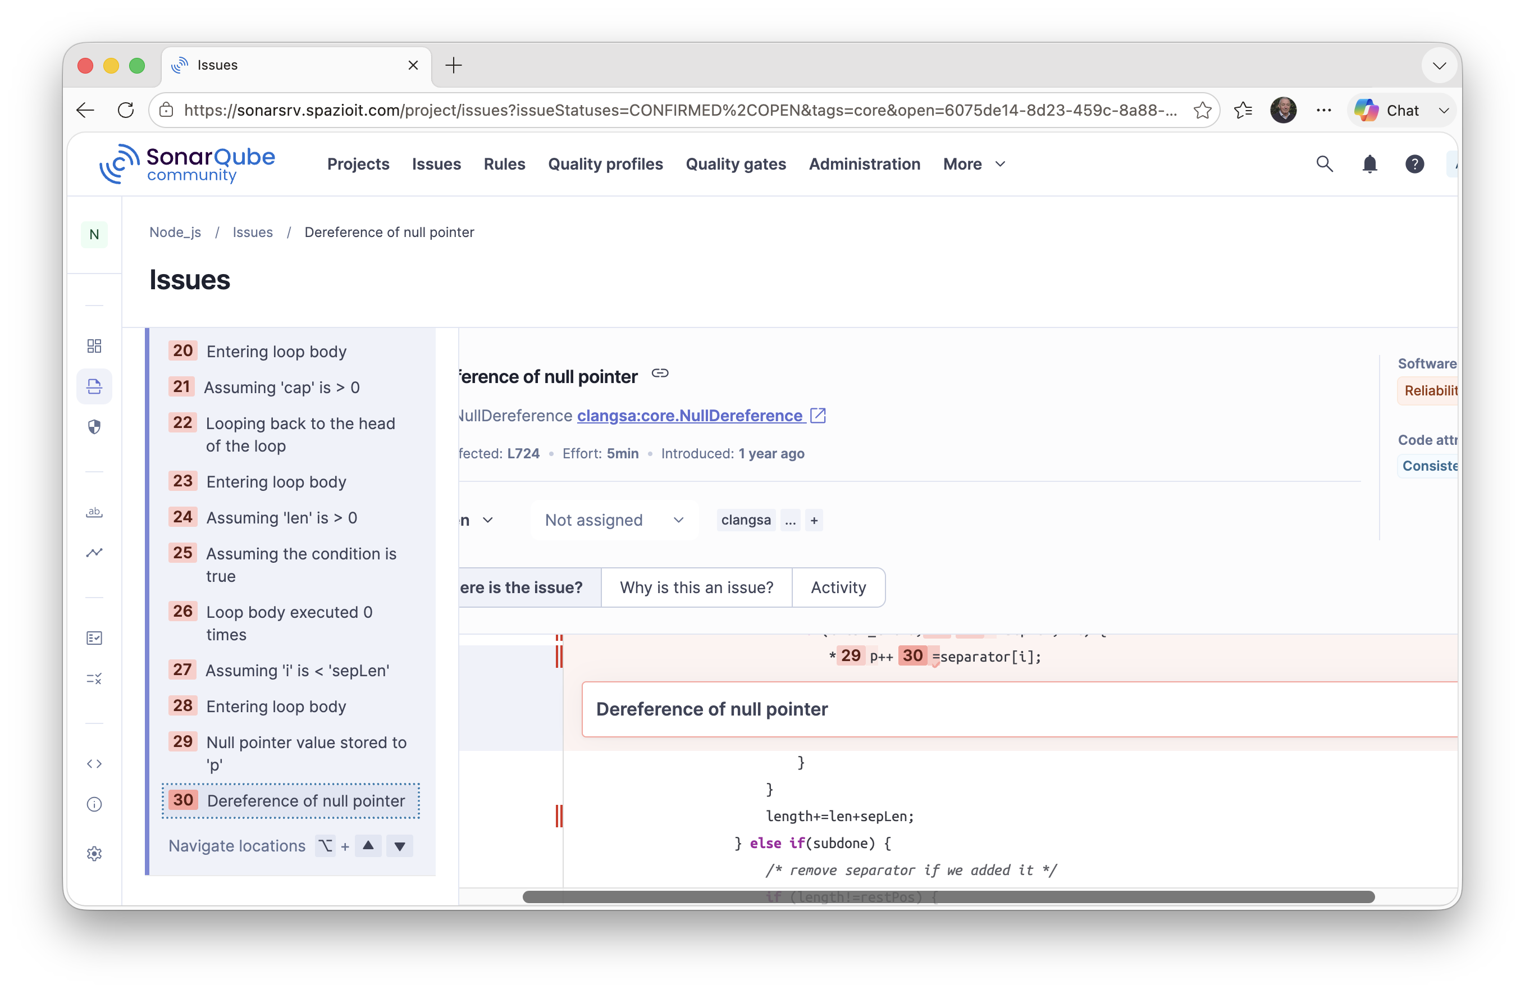Click the browser address bar URL

click(x=680, y=110)
